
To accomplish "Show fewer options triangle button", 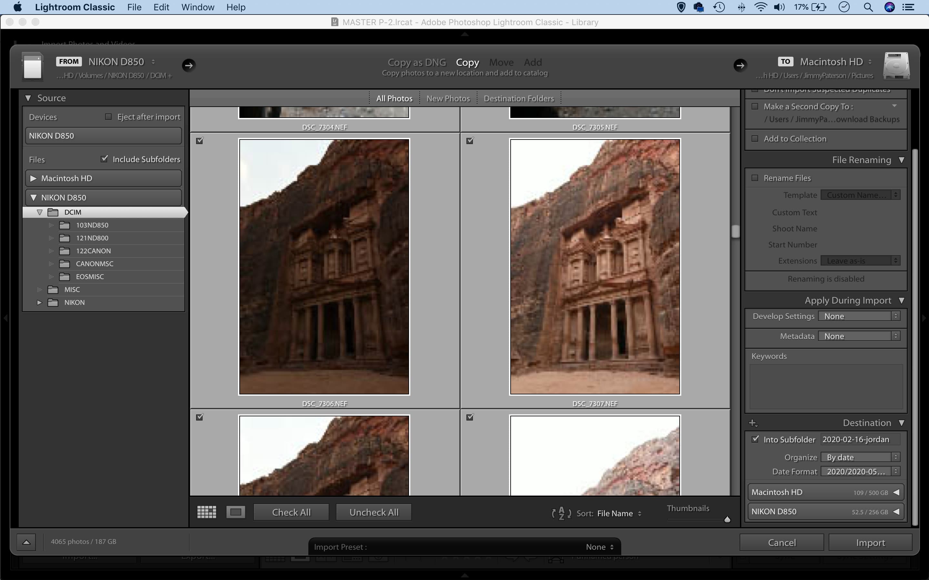I will tap(26, 542).
